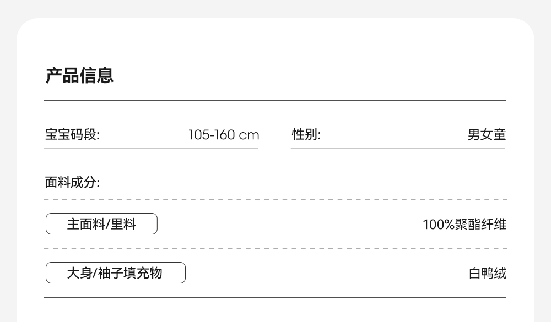Click dashed line above 大身/袖子填充物 row
The height and width of the screenshot is (322, 551).
point(274,248)
